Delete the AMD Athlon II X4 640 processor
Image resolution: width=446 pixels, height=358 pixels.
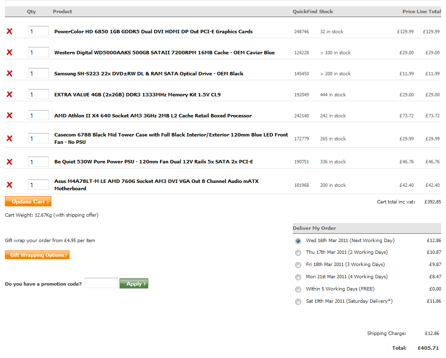tap(9, 115)
